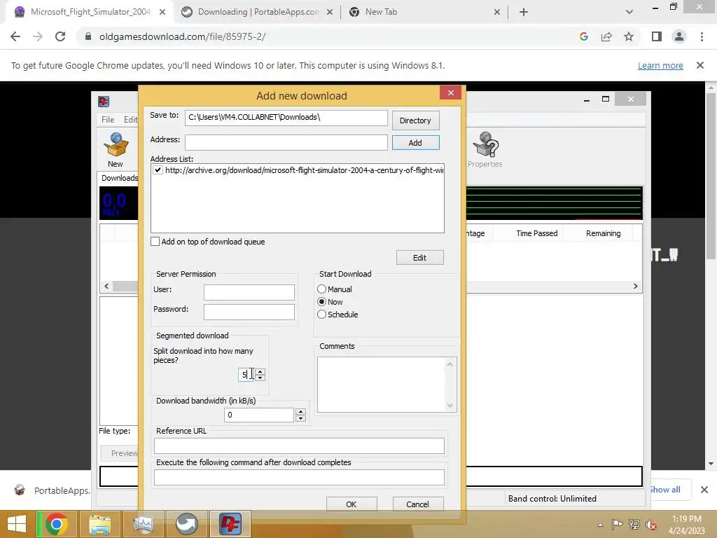The height and width of the screenshot is (538, 717).
Task: Click the Action Center flag tray icon
Action: (x=617, y=525)
